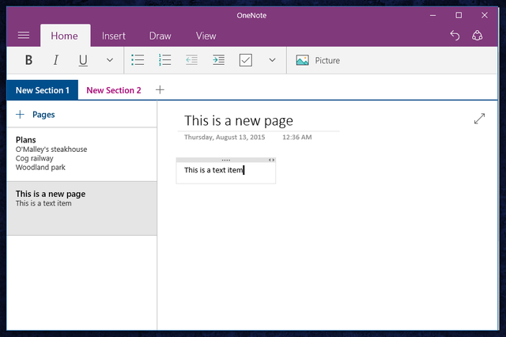
Task: Close the OneNote window
Action: (x=485, y=15)
